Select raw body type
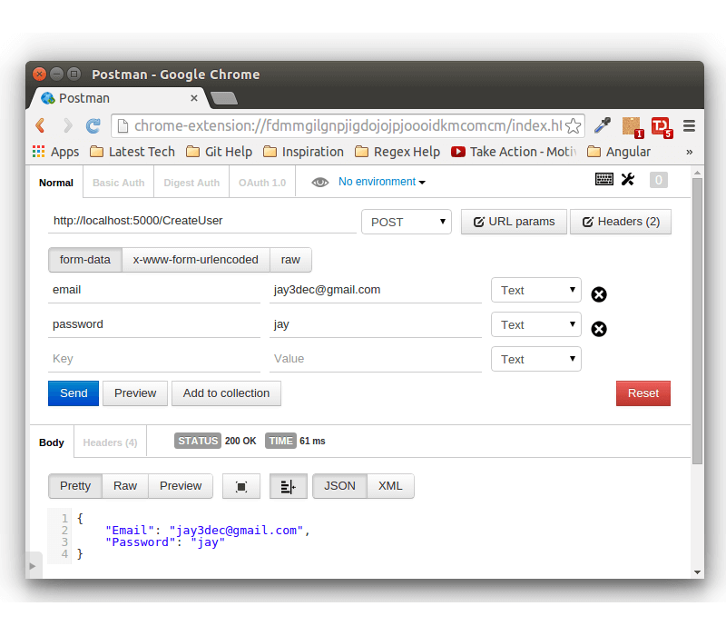This screenshot has height=636, width=726. click(290, 260)
